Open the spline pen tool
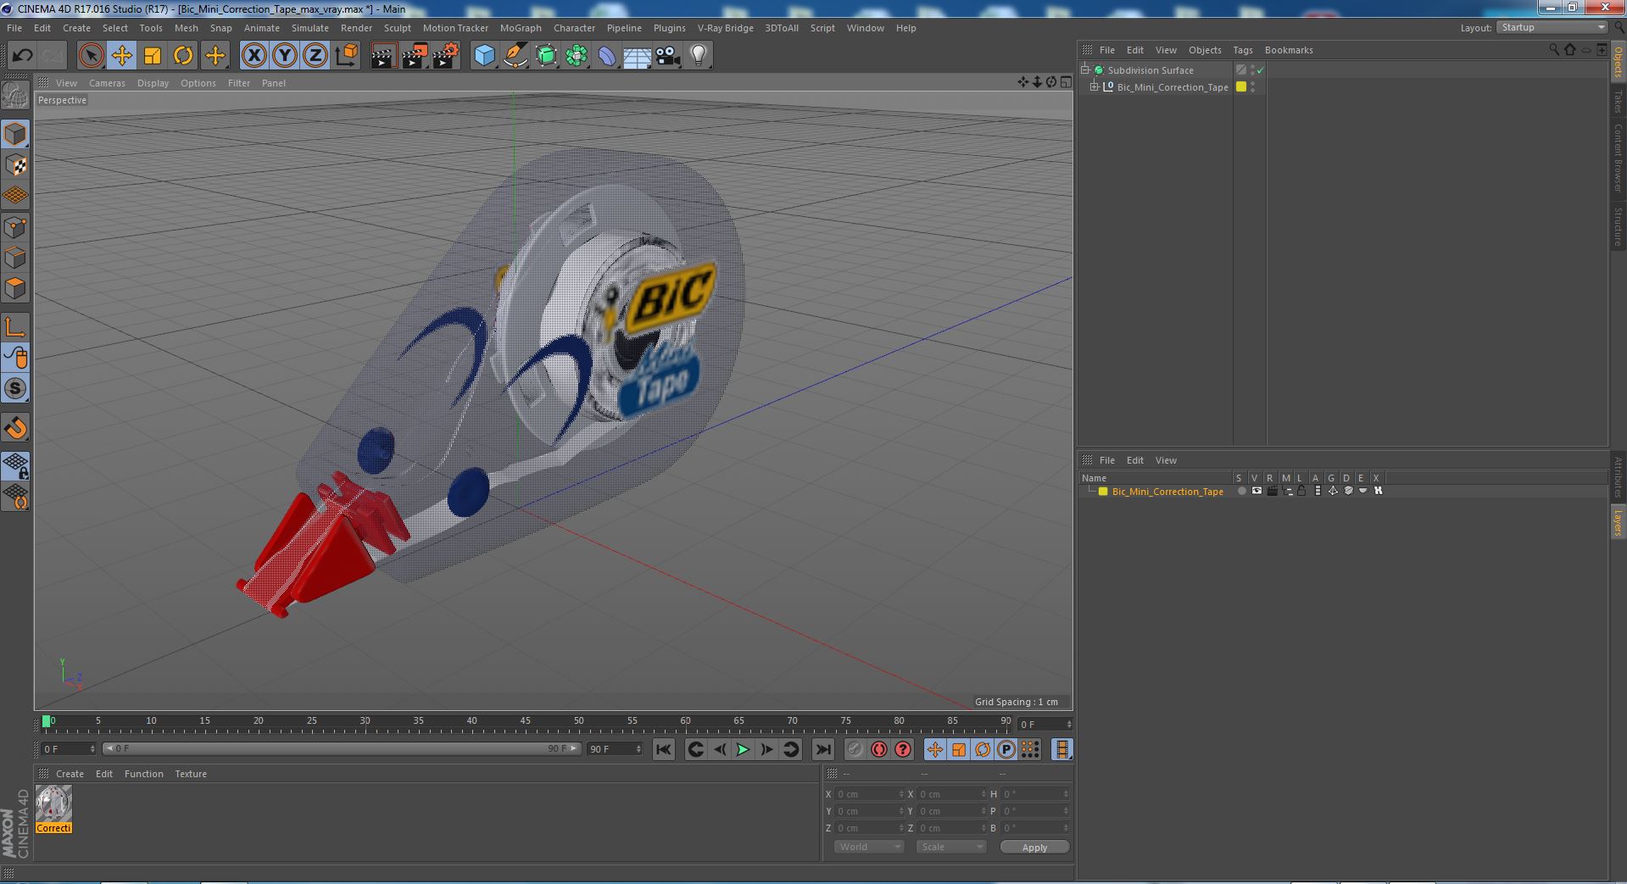 (515, 56)
